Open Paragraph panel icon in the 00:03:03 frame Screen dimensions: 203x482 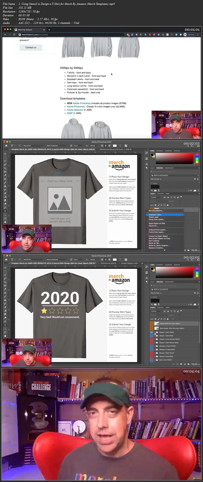coord(147,282)
